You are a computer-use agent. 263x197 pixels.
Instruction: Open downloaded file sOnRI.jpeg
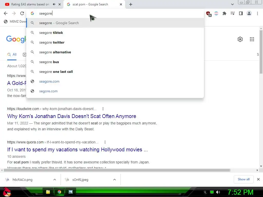tap(80, 180)
